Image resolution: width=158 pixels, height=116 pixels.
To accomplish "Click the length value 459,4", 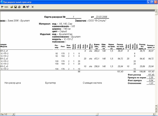I will [97, 51].
